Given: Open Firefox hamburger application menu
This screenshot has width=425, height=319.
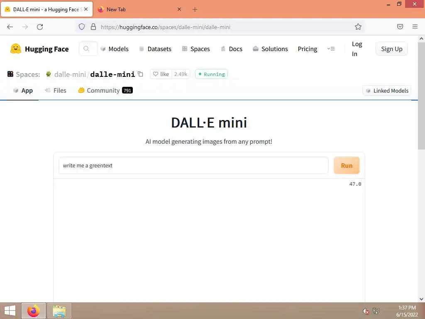Looking at the screenshot, I should tap(415, 27).
